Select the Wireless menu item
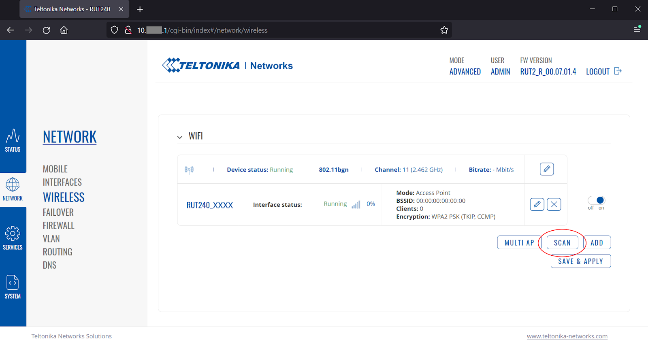Image resolution: width=648 pixels, height=344 pixels. (64, 197)
